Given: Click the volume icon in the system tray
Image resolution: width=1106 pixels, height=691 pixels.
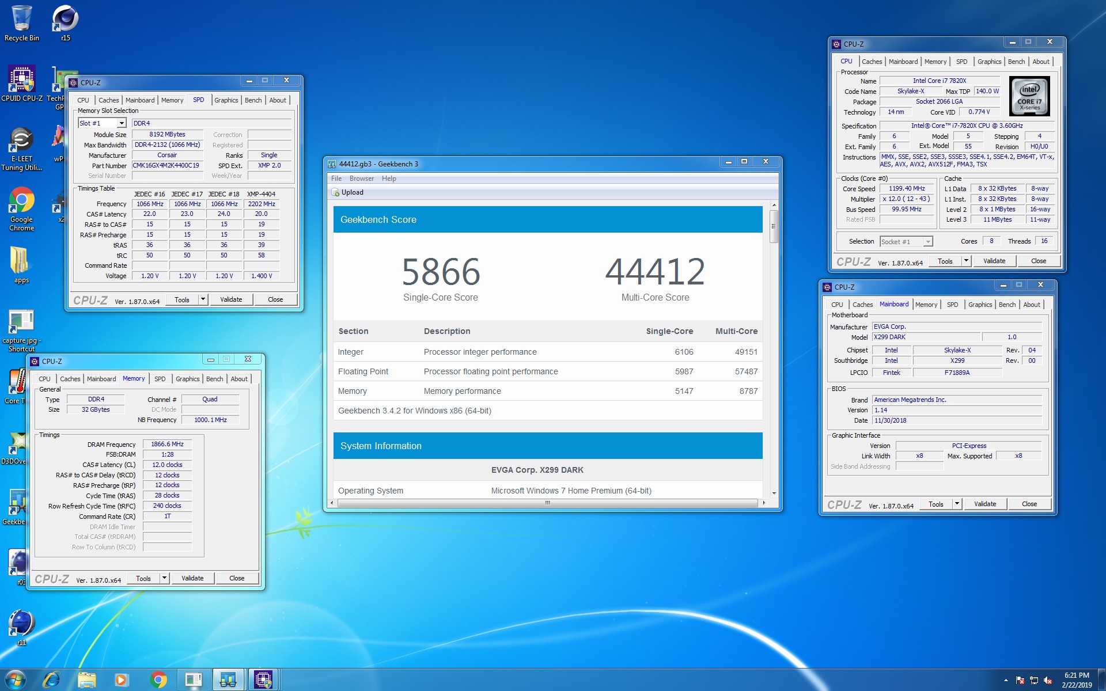Looking at the screenshot, I should [x=1048, y=680].
